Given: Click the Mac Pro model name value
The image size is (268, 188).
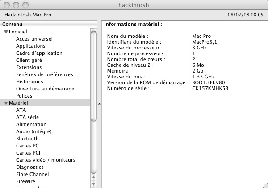Looking at the screenshot, I should coord(201,36).
